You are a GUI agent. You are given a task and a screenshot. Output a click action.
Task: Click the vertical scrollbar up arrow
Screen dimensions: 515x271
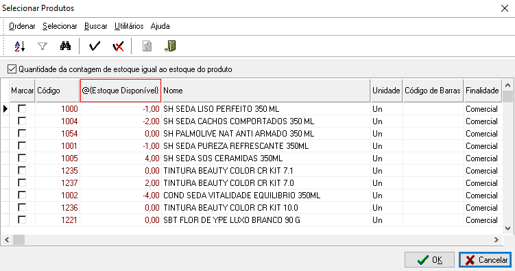(x=507, y=85)
